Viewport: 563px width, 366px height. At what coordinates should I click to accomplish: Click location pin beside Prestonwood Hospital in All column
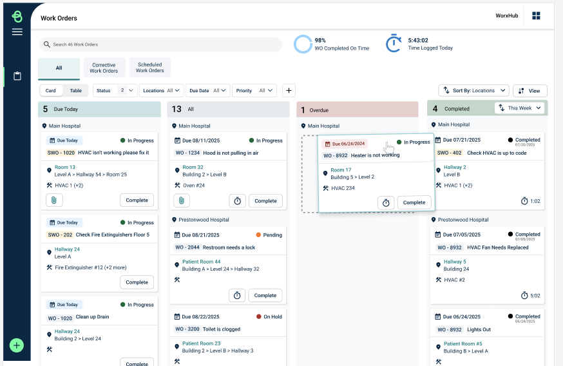click(174, 220)
